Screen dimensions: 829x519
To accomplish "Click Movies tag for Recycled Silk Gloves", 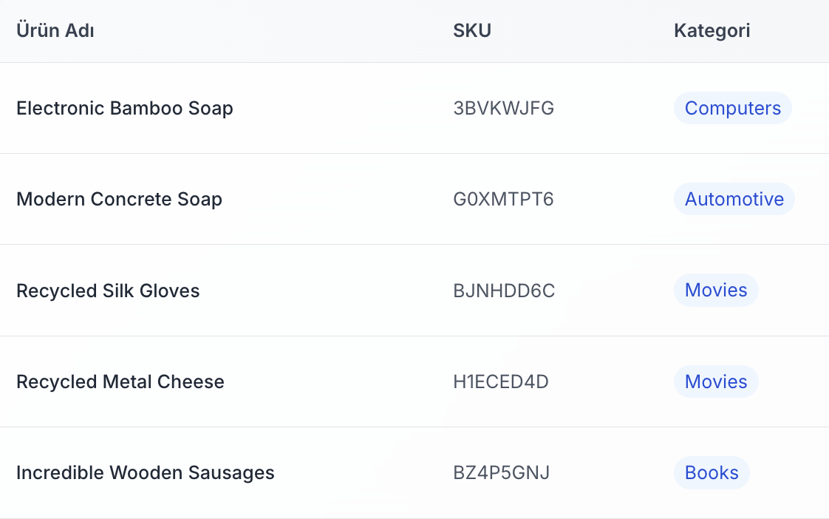I will click(716, 290).
